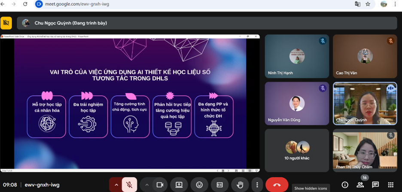
Task: Open the three-dot more options menu
Action: click(257, 185)
